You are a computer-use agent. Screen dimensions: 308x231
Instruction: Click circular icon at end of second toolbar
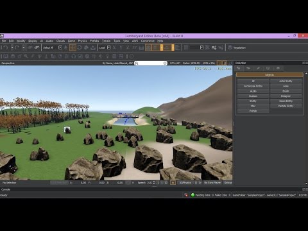click(x=132, y=56)
